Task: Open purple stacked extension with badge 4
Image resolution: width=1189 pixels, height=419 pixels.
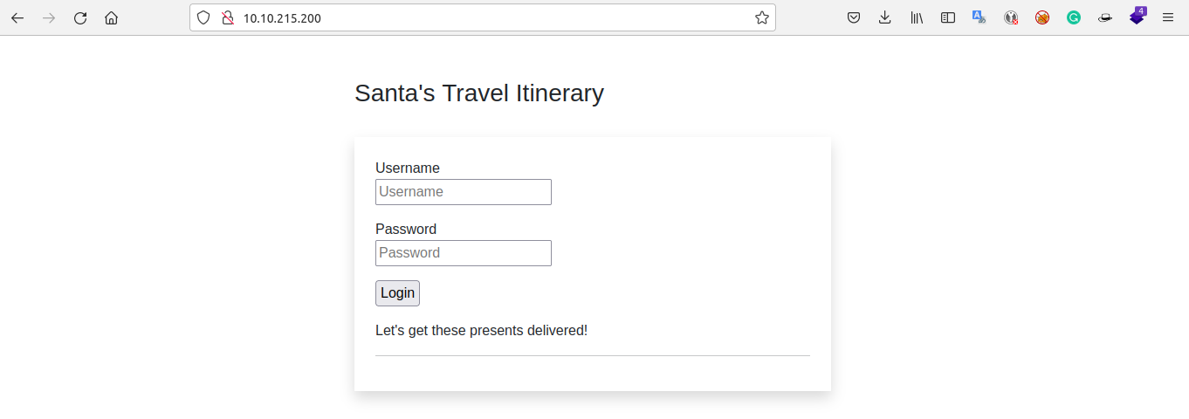Action: [1137, 16]
